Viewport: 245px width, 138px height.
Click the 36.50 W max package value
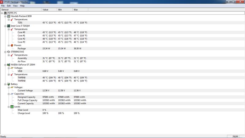coord(77,48)
